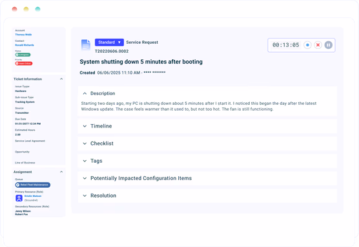Click the title 'System shutting down 5 minutes after booting'

pos(141,62)
